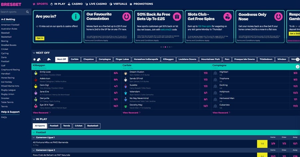Image resolution: width=300 pixels, height=157 pixels.
Task: Open FAQ's under Help & Support
Action: tap(4, 117)
